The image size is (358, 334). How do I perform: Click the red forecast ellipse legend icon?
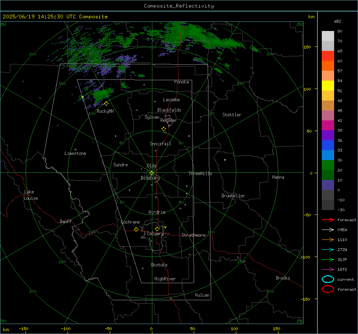(x=328, y=289)
